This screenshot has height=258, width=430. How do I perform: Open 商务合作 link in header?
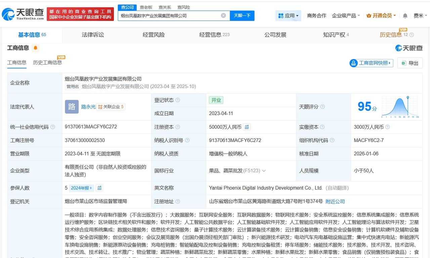[x=316, y=16]
